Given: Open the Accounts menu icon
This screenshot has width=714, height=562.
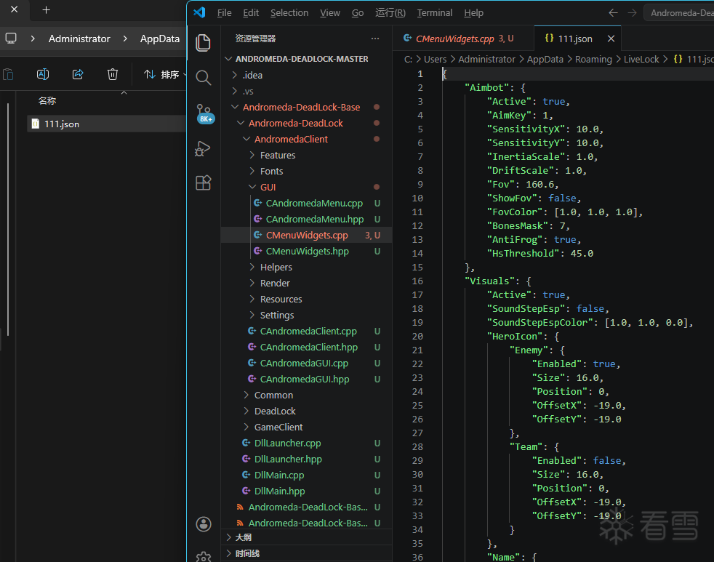Looking at the screenshot, I should 204,524.
